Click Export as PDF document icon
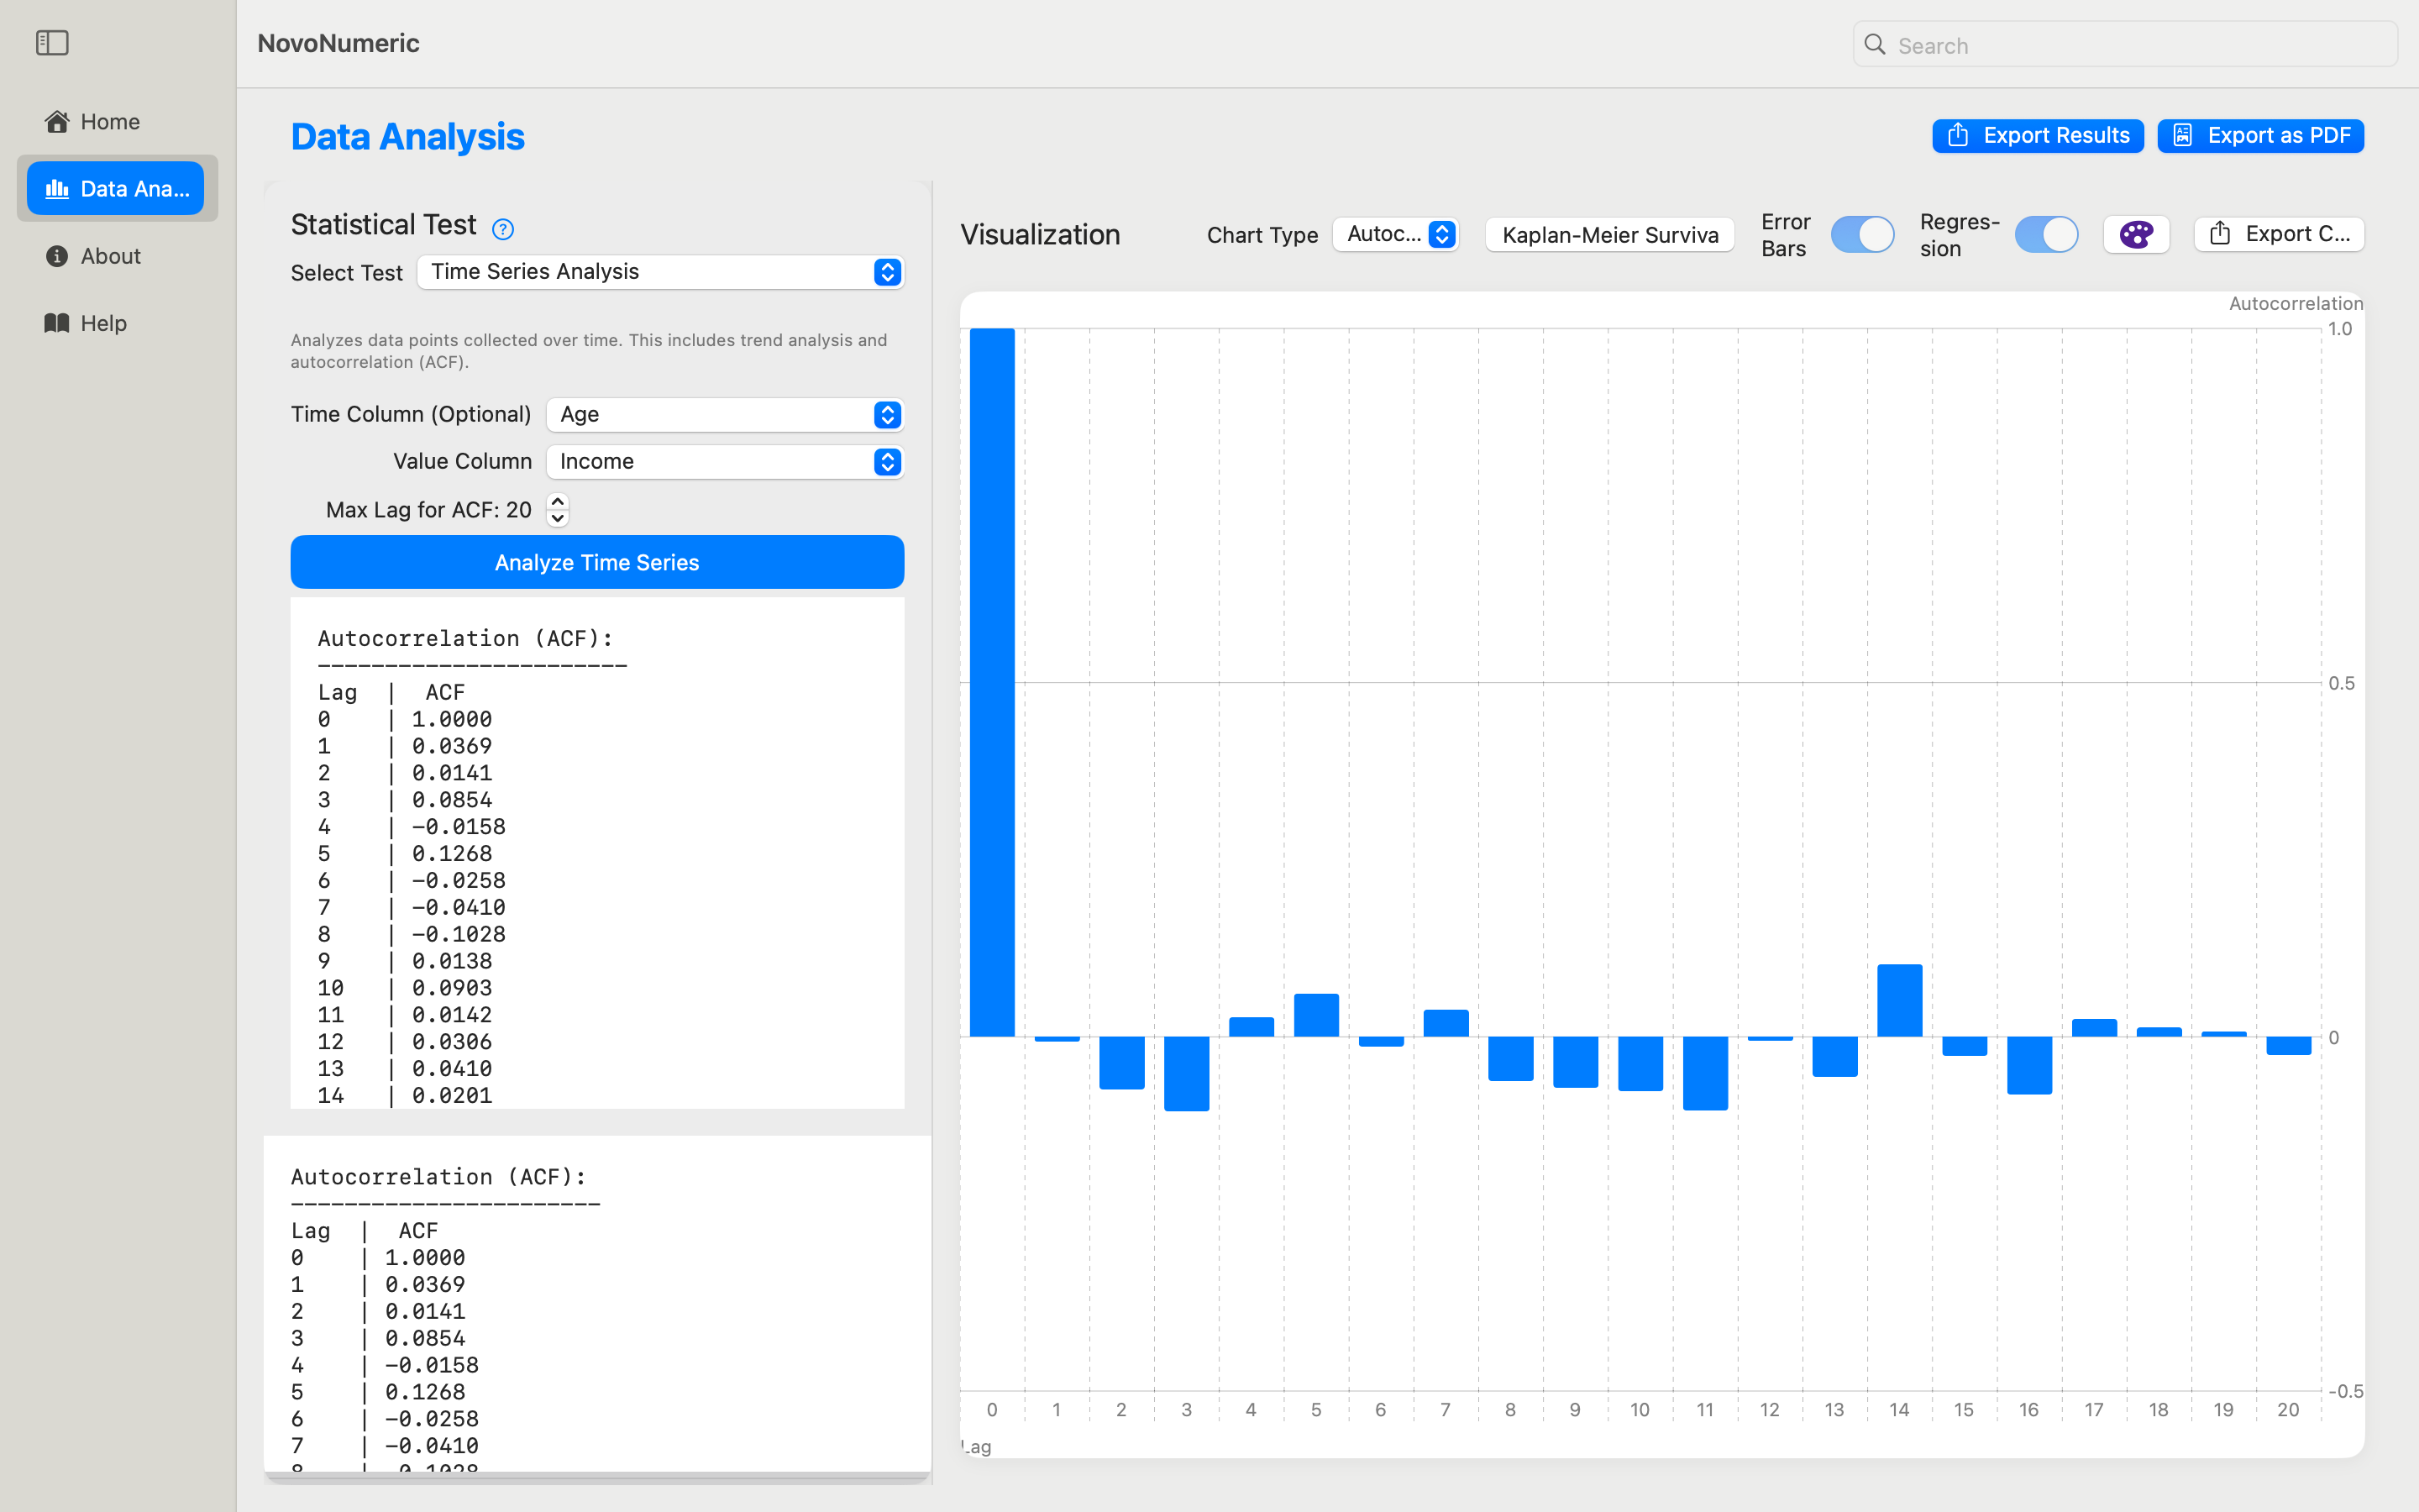 pyautogui.click(x=2183, y=135)
